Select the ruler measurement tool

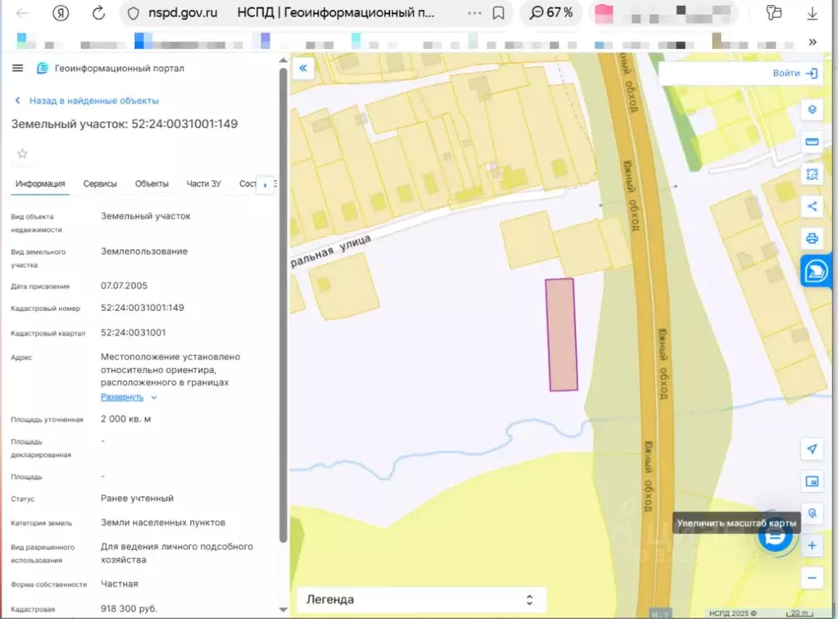812,142
